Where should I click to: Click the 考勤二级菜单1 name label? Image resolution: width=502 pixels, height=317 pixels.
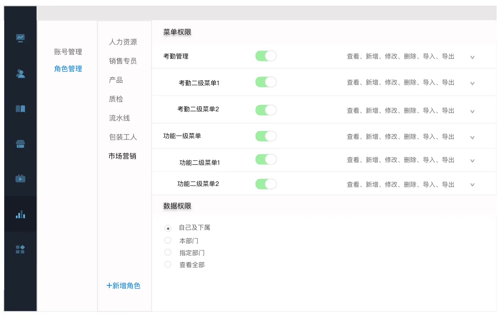199,83
